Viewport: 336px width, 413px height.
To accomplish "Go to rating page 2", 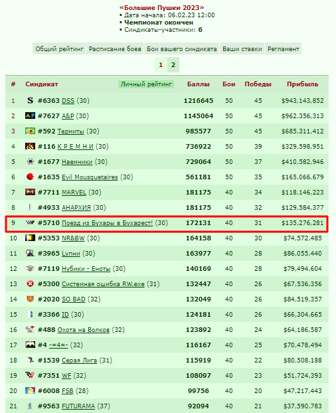I will 173,65.
